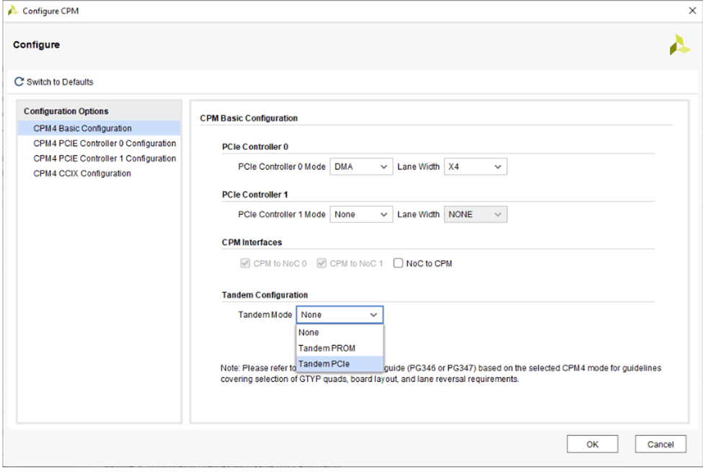This screenshot has width=703, height=472.
Task: Click the PCIe Controller 1 Mode dropdown arrow
Action: coord(383,213)
